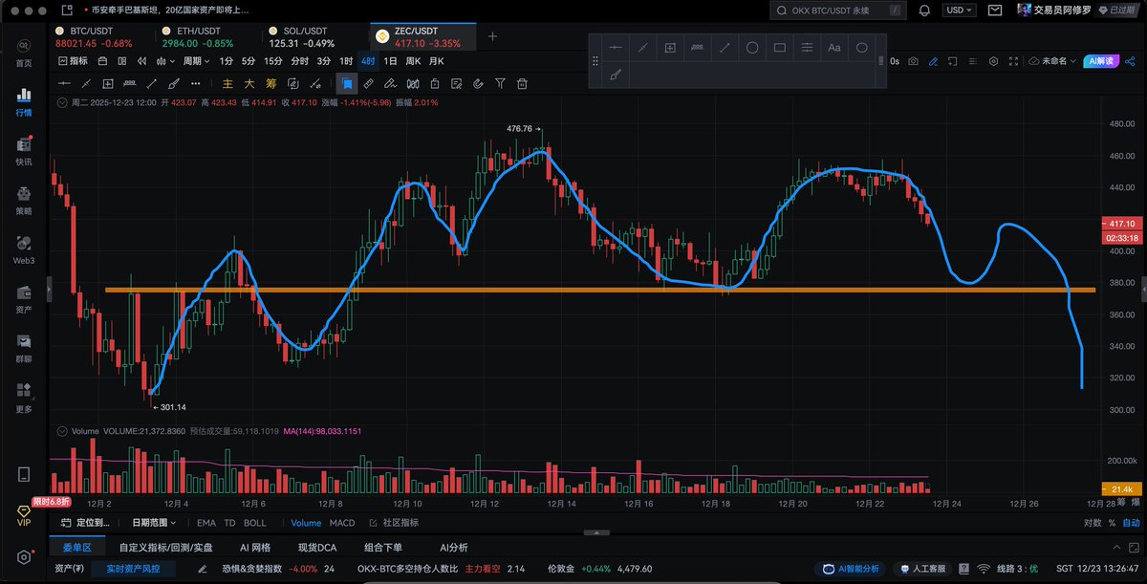Toggle the Volume indicator

[x=306, y=523]
